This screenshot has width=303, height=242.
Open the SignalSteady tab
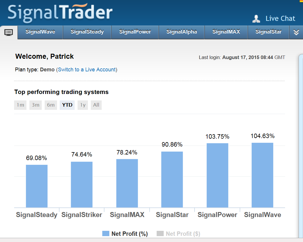point(87,32)
